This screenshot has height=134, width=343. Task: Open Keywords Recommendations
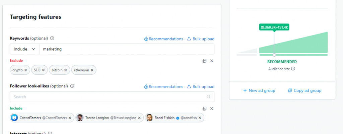pos(163,39)
